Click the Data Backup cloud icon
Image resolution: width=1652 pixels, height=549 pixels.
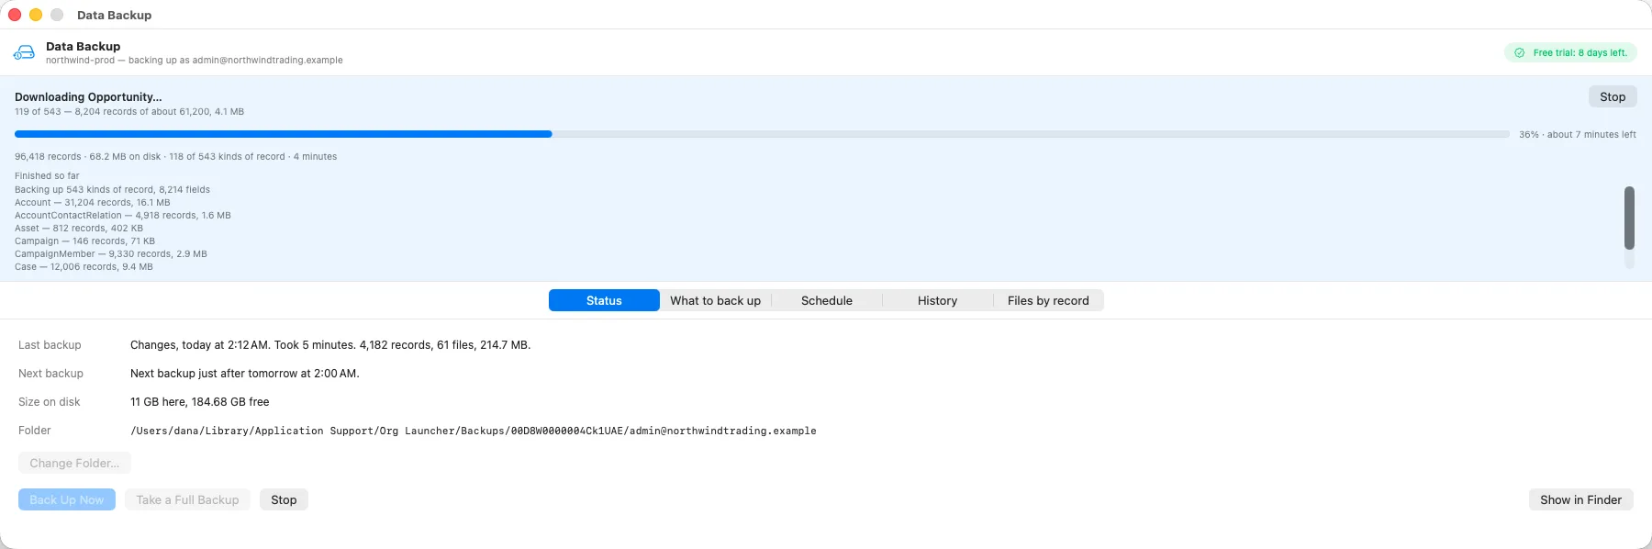tap(24, 52)
